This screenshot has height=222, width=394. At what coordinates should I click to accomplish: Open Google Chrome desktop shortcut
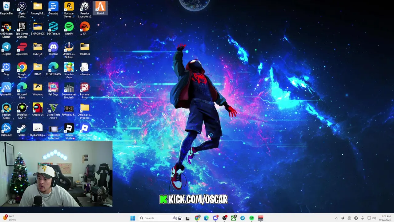22,71
